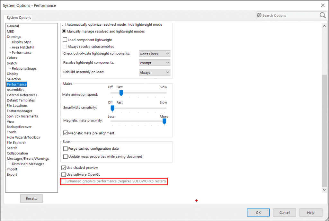Open External References options

pos(22,95)
